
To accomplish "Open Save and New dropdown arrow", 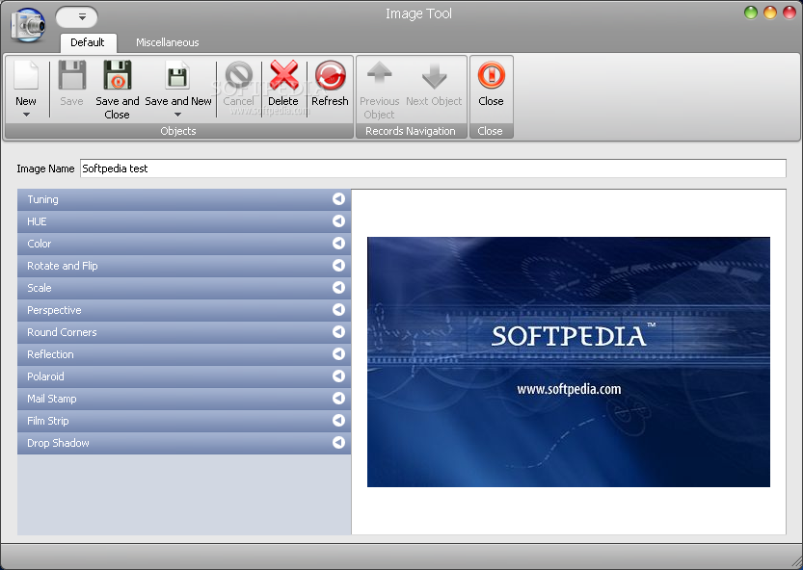I will tap(177, 115).
